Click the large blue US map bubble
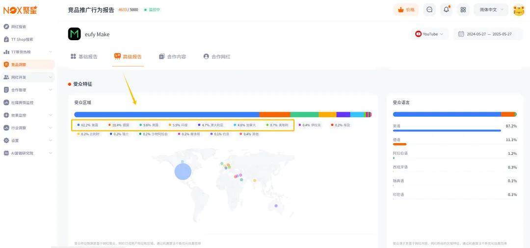This screenshot has height=248, width=530. 183,172
